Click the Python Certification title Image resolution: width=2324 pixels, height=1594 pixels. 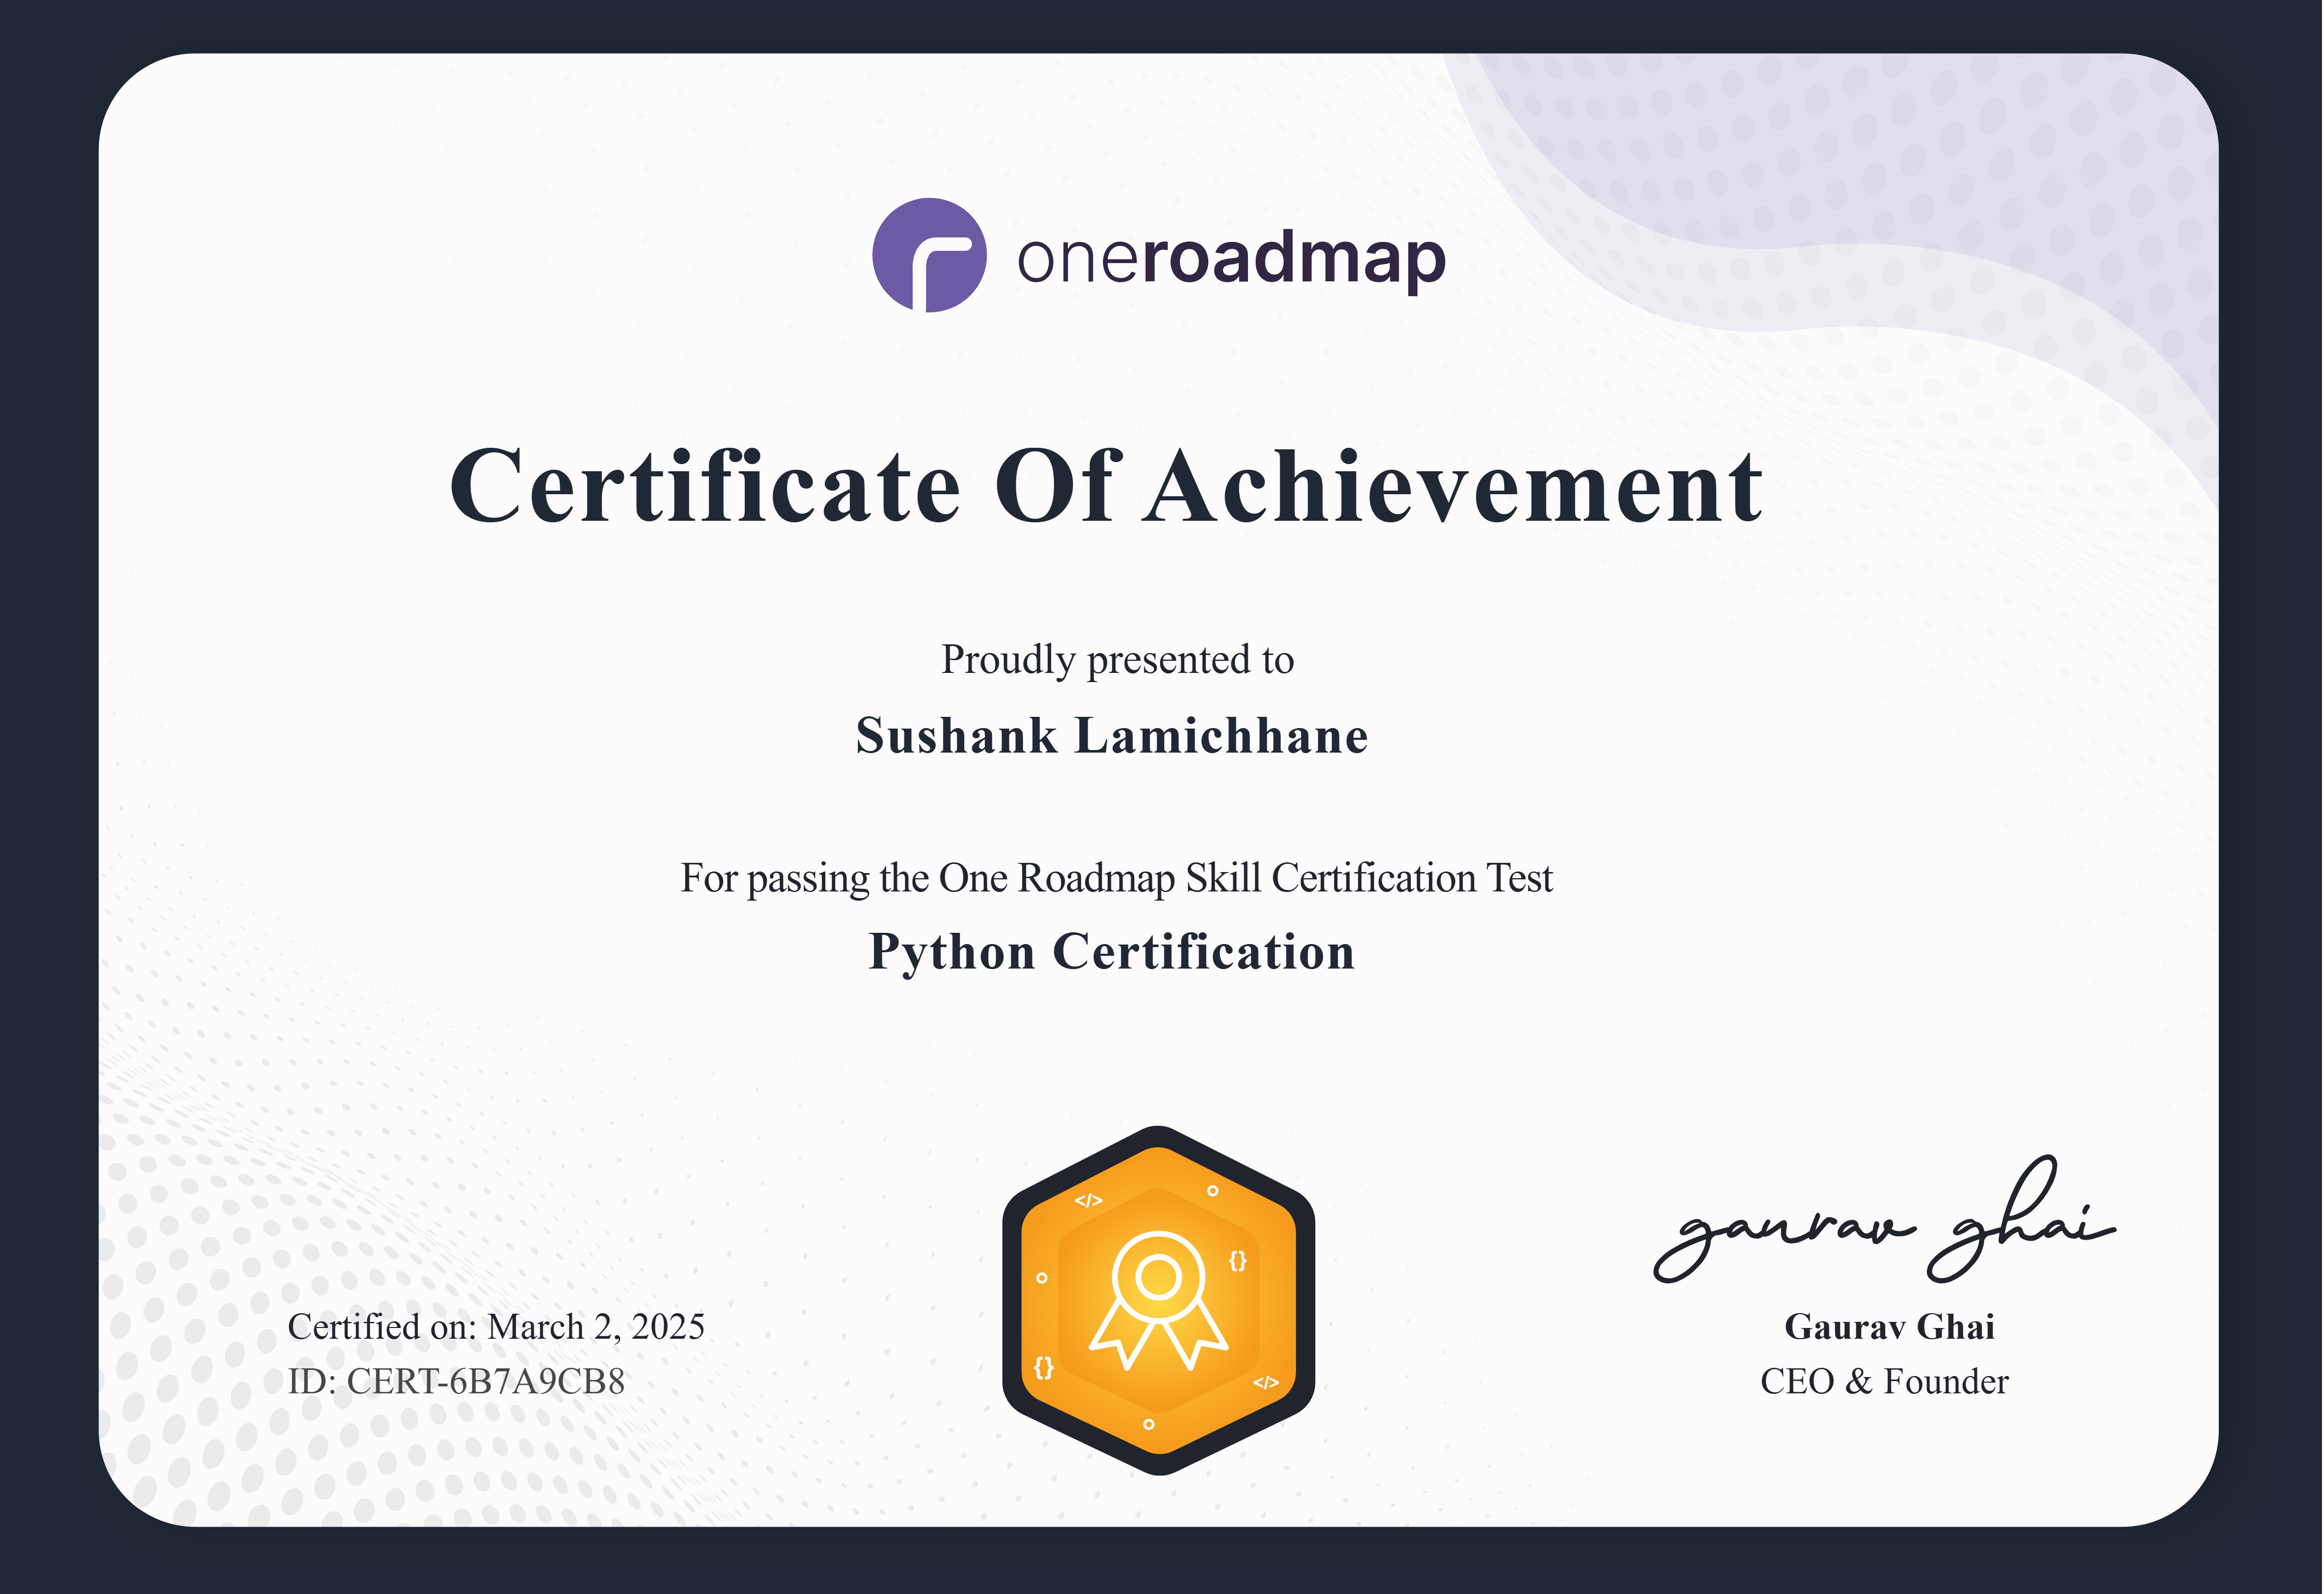click(x=1112, y=951)
